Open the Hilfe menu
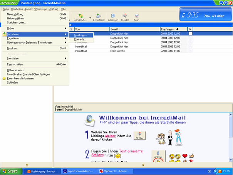The image size is (233, 175). coord(63,9)
